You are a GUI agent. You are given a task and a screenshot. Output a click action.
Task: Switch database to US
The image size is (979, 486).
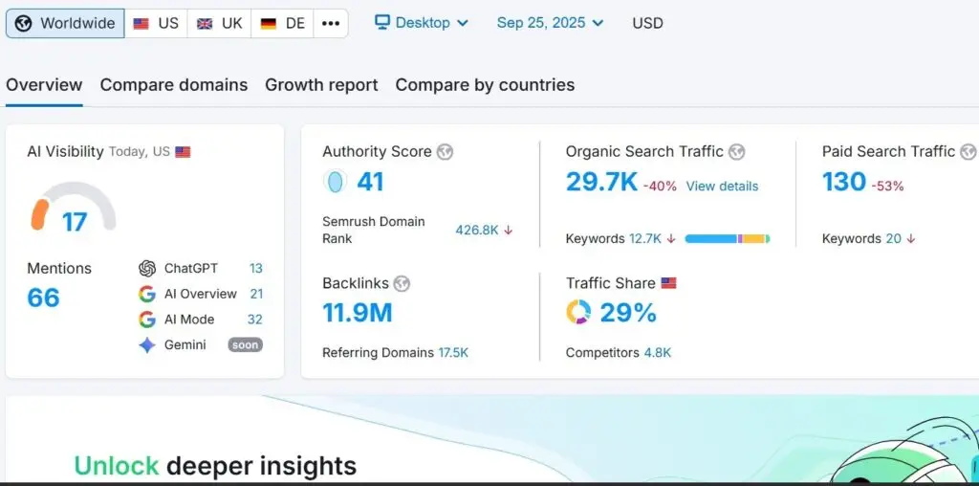coord(156,23)
